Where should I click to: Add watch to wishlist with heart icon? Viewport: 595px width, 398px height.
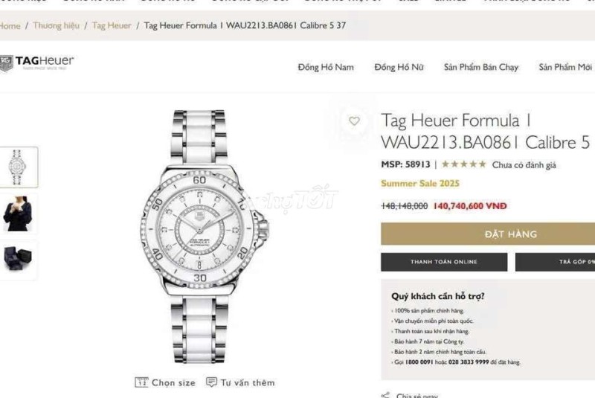pos(354,121)
